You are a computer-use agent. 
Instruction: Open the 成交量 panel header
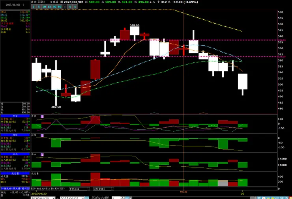tap(15, 173)
